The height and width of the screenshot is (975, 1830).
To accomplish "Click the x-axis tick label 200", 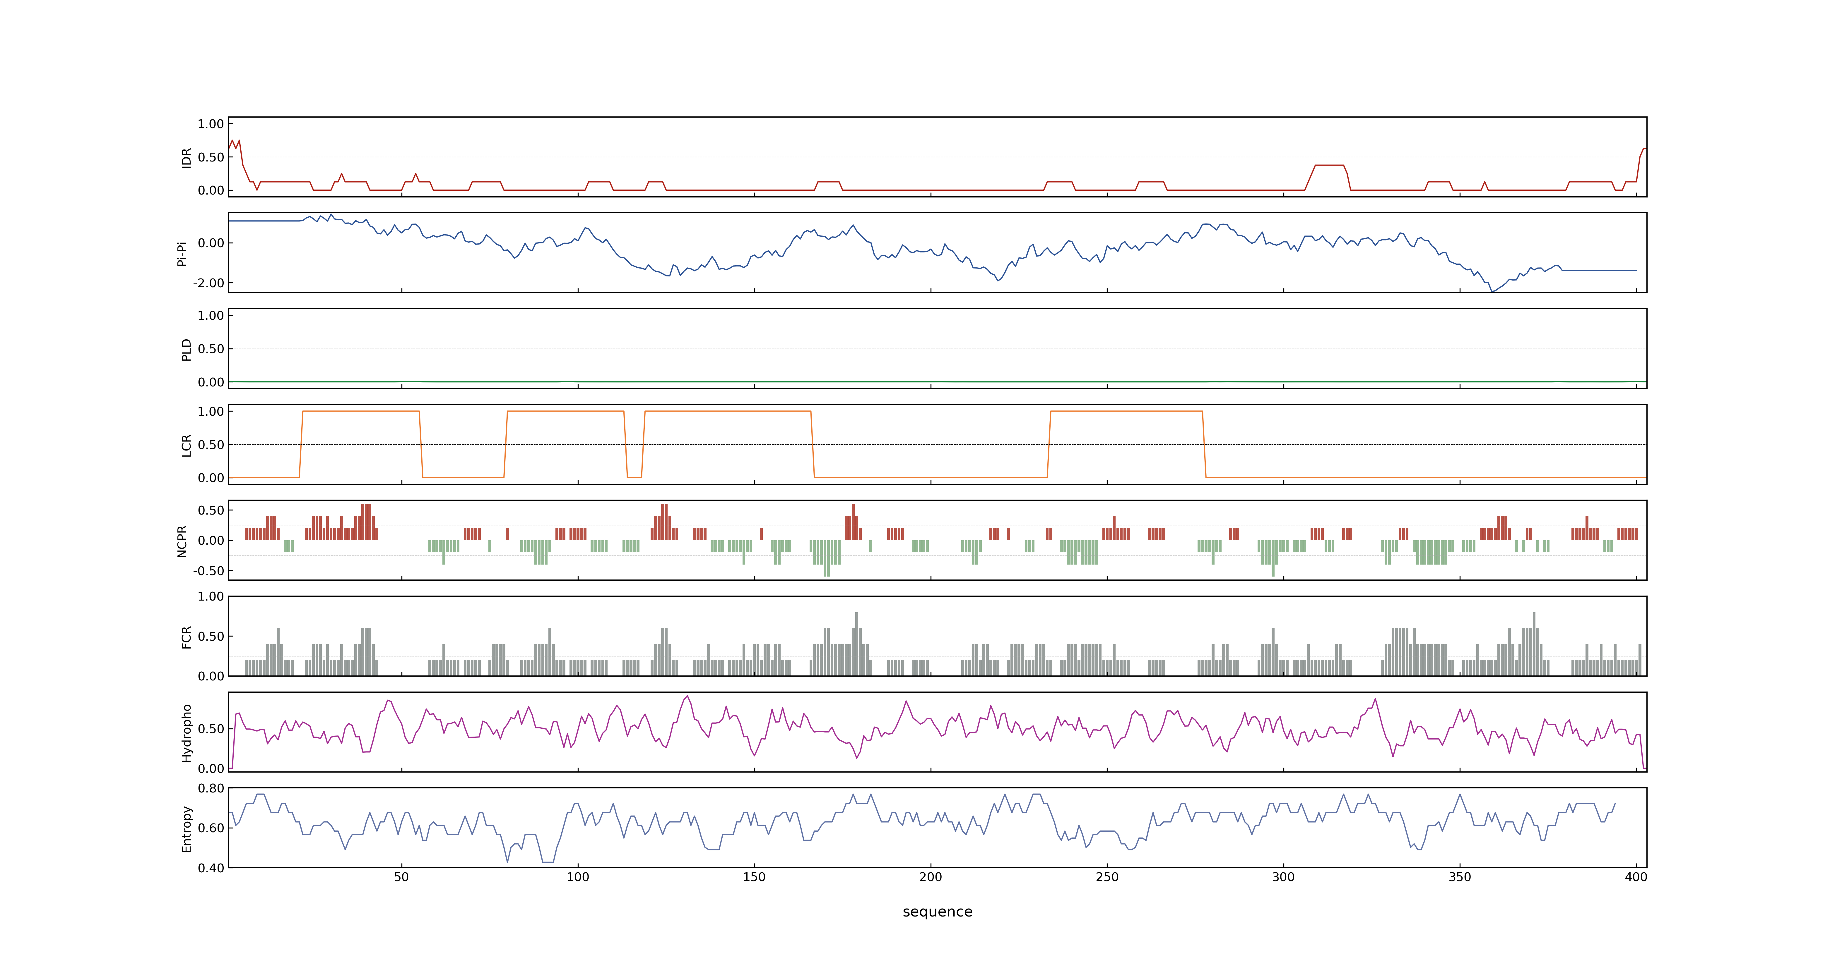I will click(931, 877).
